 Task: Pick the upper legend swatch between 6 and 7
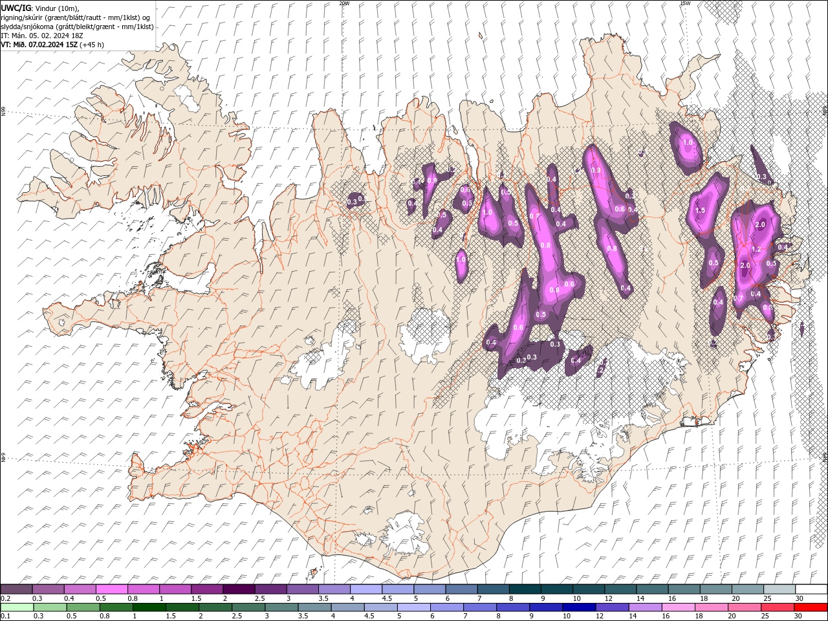[x=461, y=589]
